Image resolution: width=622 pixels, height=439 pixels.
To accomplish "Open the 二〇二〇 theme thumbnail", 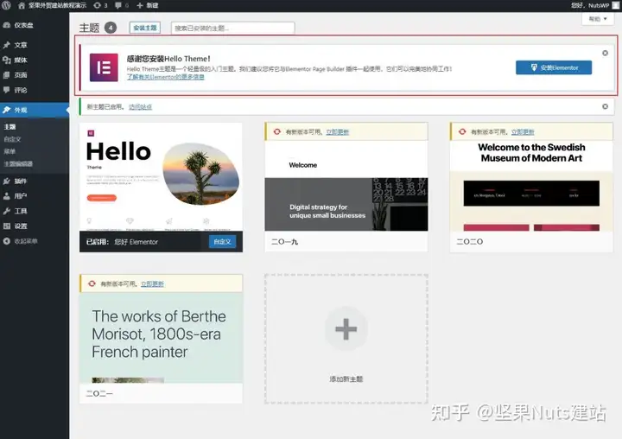I will (531, 186).
